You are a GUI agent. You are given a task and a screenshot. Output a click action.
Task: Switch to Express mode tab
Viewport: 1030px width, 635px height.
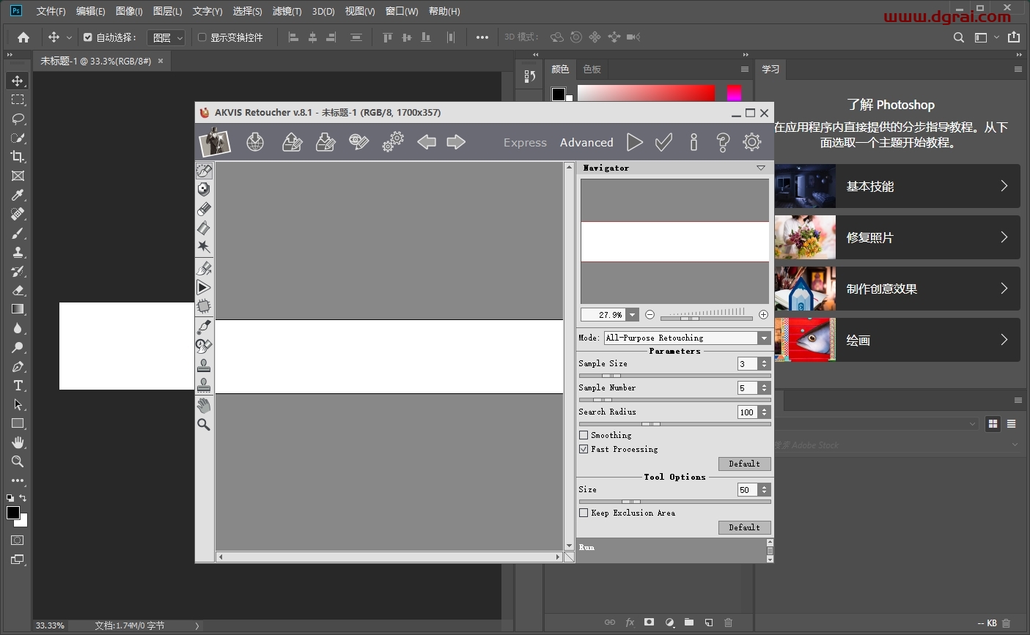click(525, 143)
